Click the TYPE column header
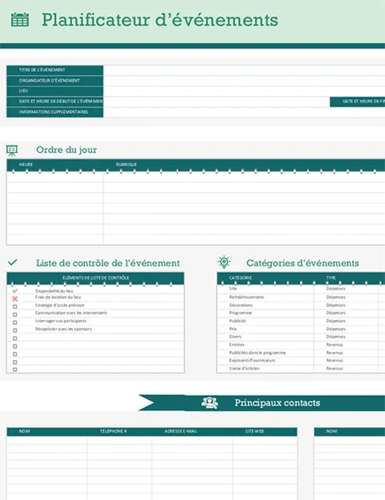Screen dimensions: 385x500 point(331,277)
